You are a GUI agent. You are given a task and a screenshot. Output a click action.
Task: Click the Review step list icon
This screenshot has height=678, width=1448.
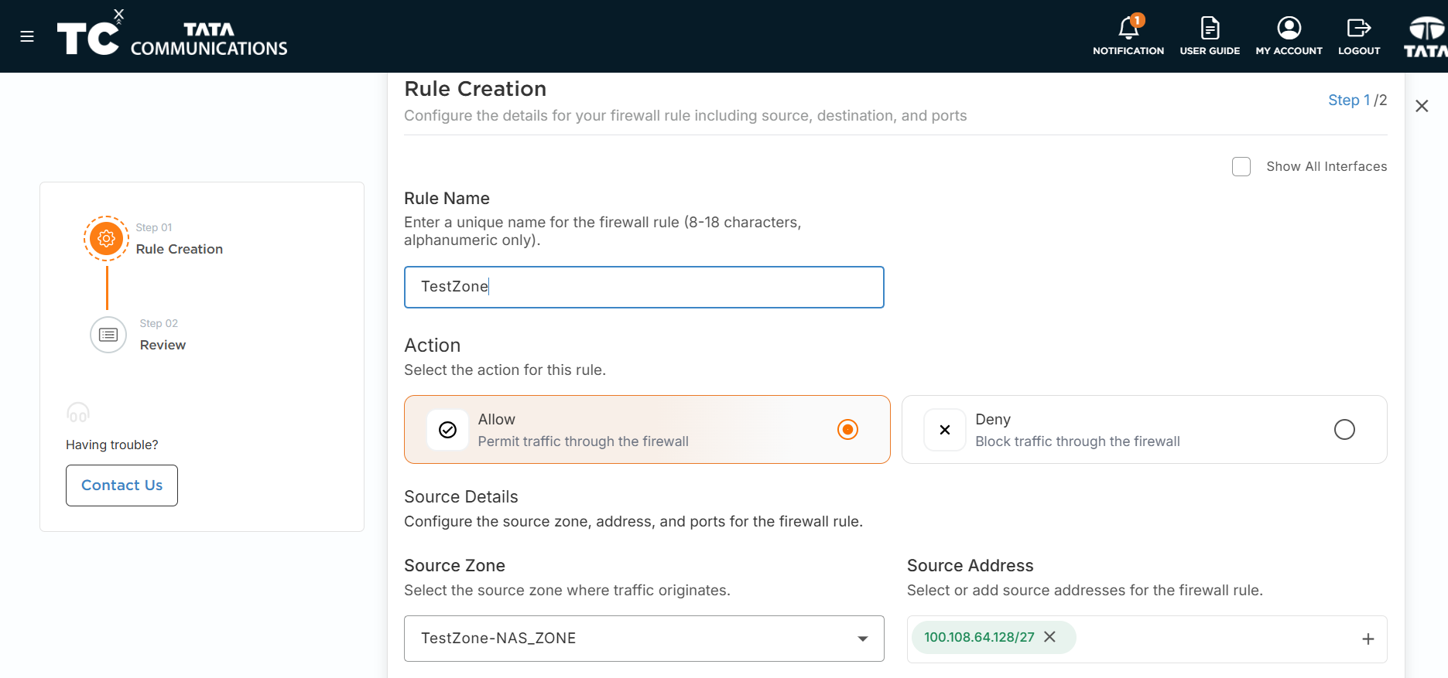pos(108,335)
